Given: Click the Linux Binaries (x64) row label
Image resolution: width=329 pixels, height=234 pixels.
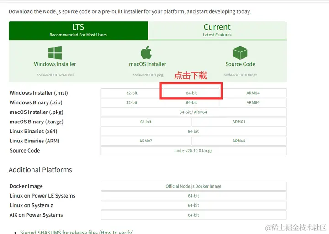Looking at the screenshot, I should pos(33,131).
